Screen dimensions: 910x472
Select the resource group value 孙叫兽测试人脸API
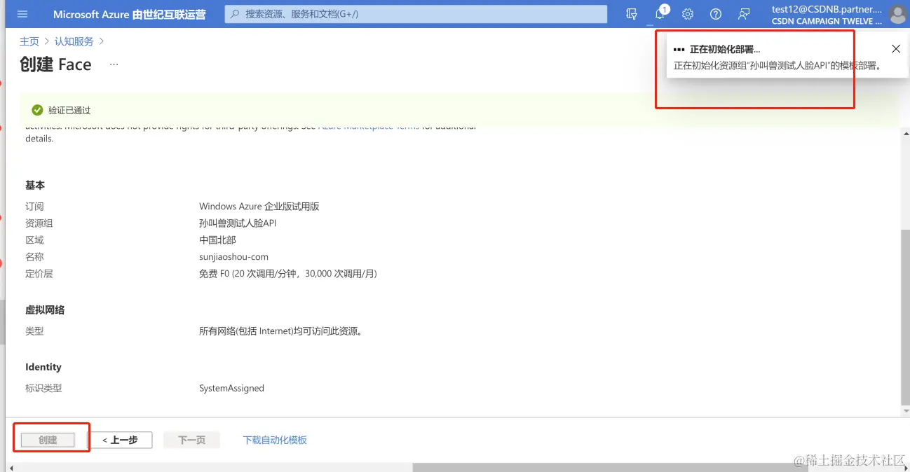[238, 223]
